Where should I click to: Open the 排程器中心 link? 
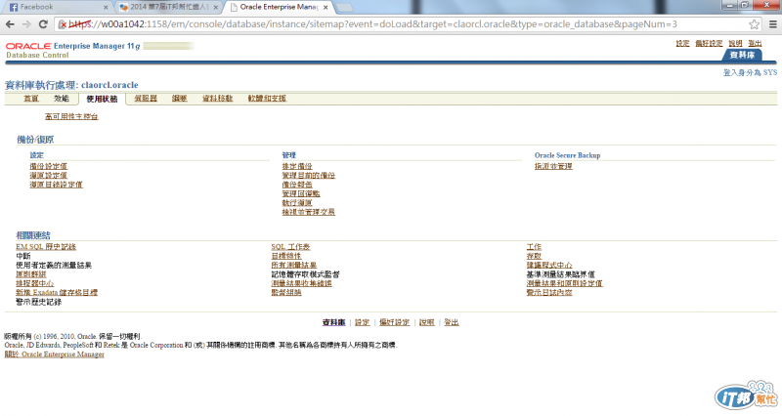point(35,283)
